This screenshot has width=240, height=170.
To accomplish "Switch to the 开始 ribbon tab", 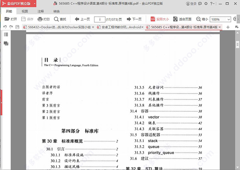I will (9, 11).
